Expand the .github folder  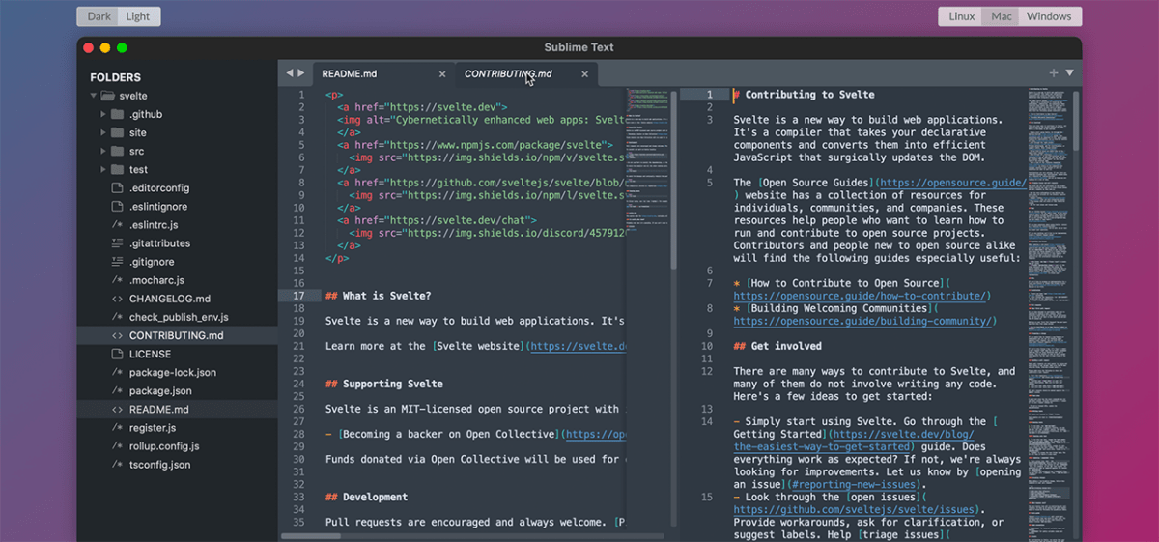(x=103, y=114)
